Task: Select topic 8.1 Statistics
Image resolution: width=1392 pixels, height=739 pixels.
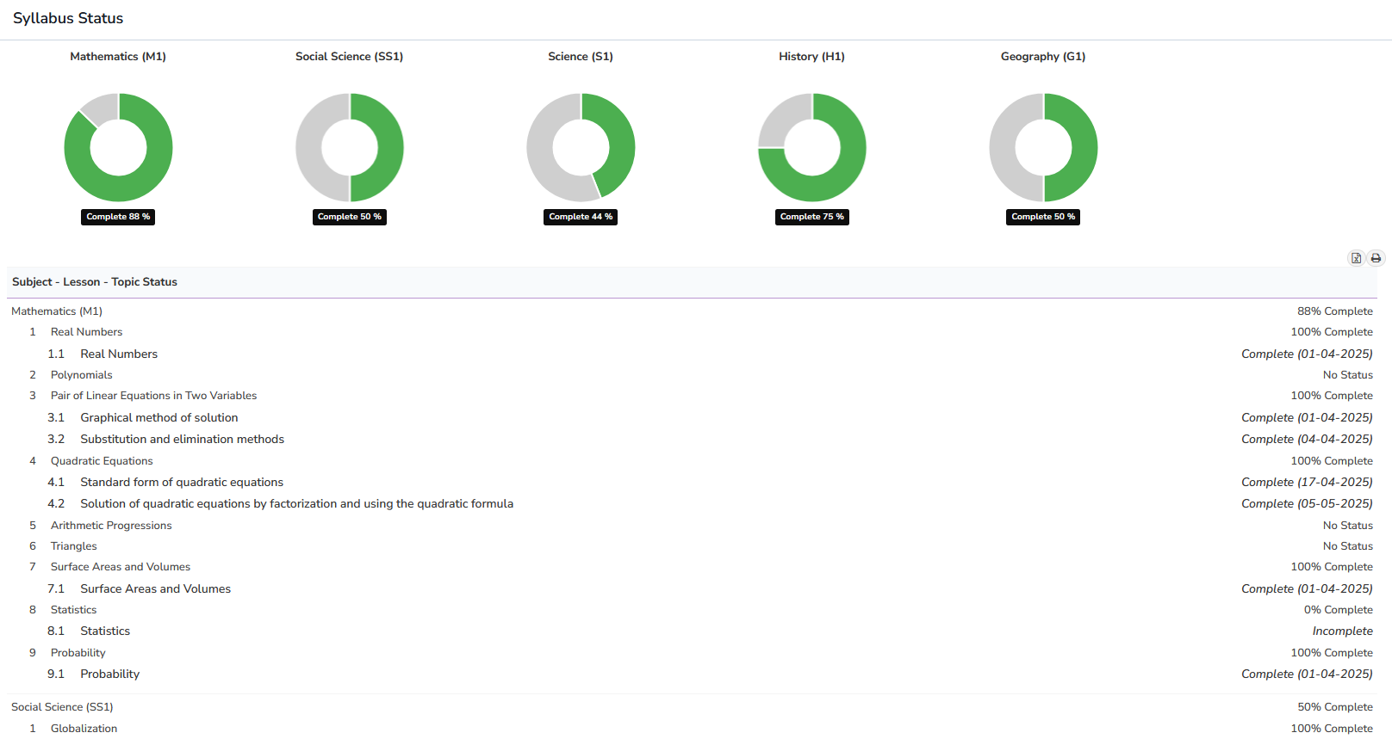Action: [105, 631]
